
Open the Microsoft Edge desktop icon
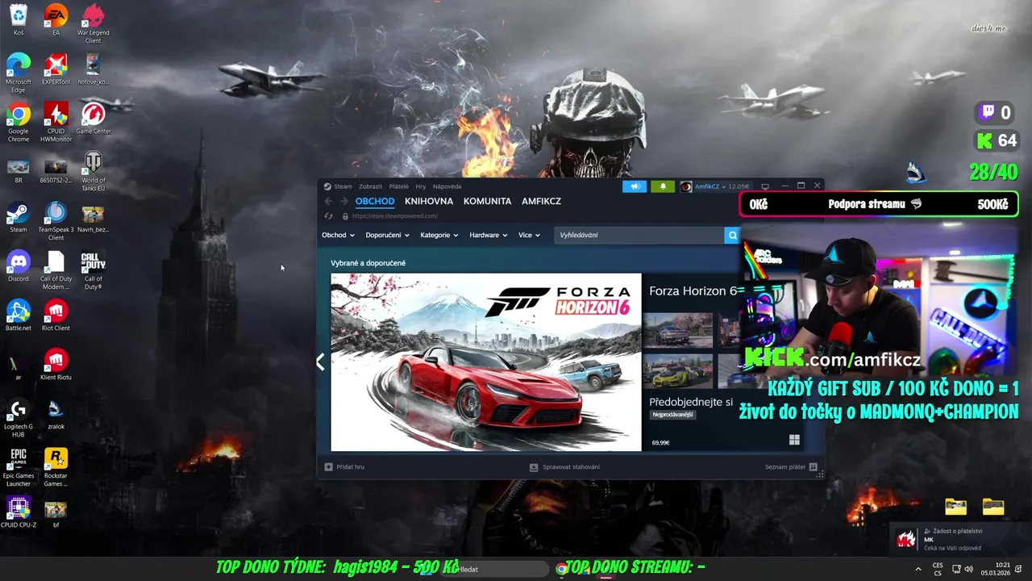[x=19, y=73]
